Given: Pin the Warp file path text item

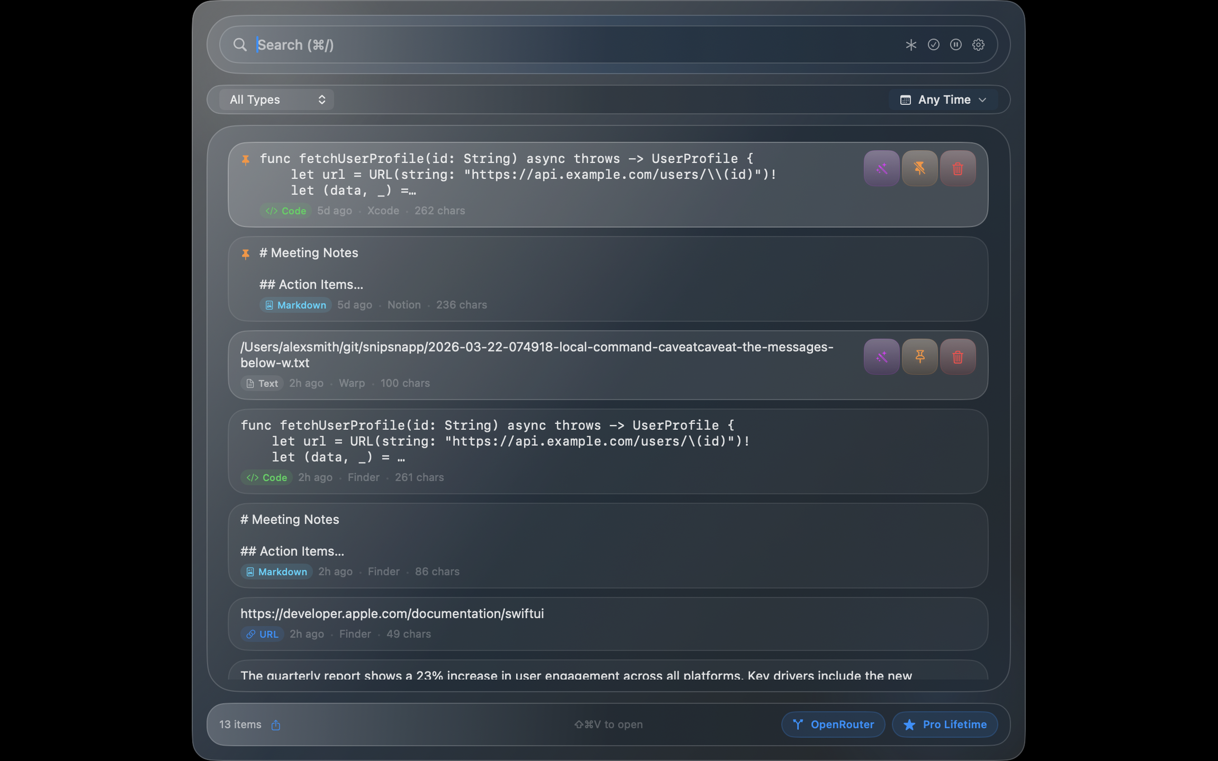Looking at the screenshot, I should 920,357.
